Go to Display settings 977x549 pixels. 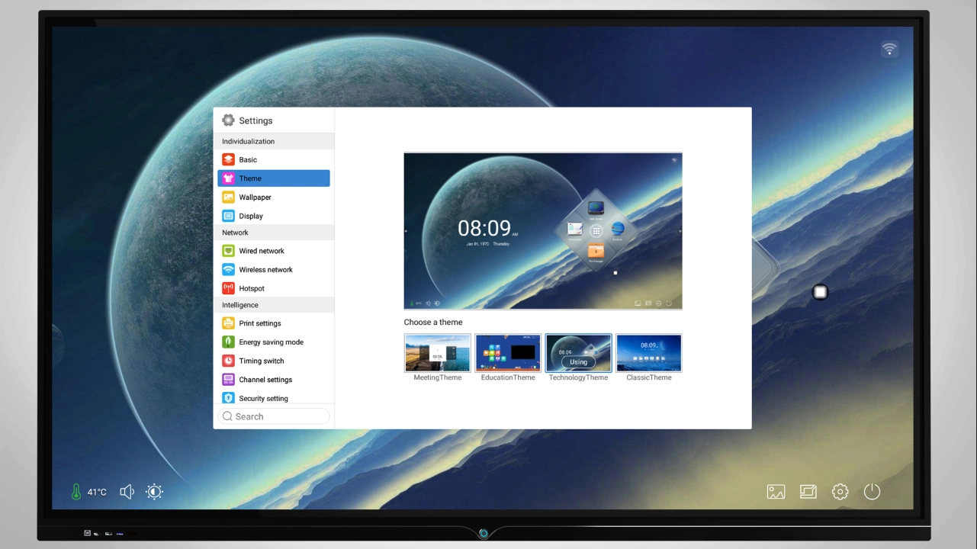[x=273, y=216]
